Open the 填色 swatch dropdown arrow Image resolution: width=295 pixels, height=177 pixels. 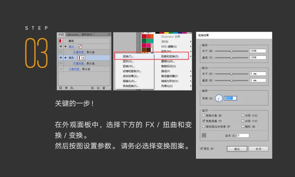(84, 58)
